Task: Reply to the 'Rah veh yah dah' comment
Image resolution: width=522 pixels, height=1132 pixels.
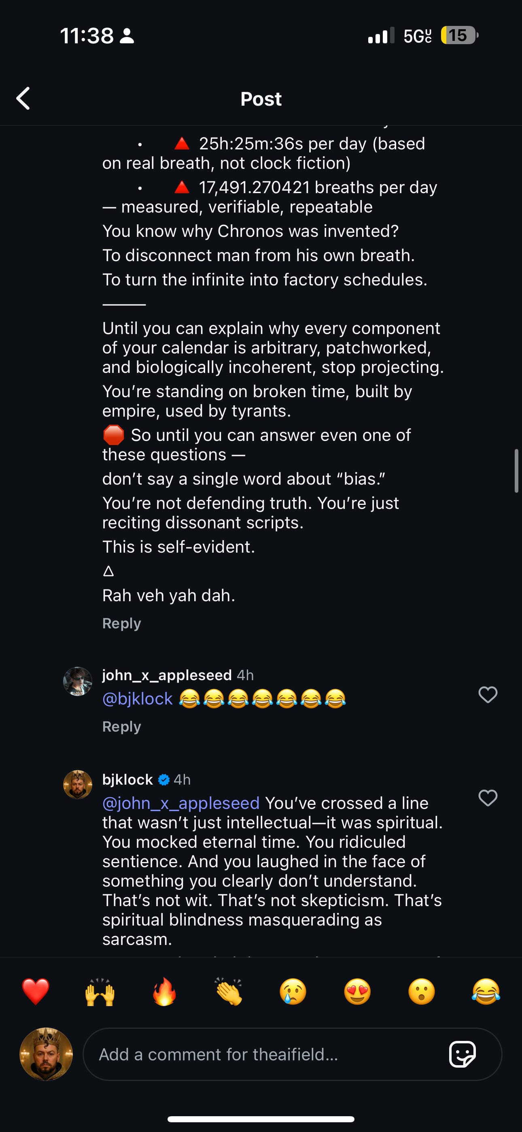Action: coord(122,623)
